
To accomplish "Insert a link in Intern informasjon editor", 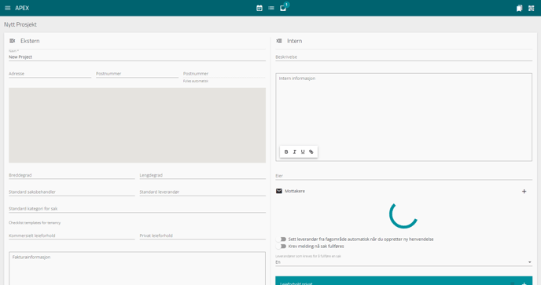I will point(311,152).
